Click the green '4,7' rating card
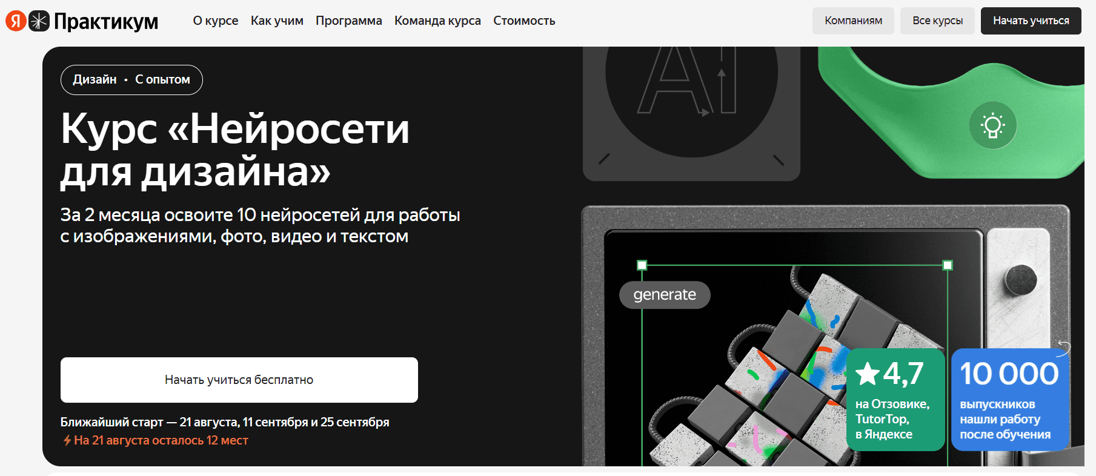The height and width of the screenshot is (476, 1096). pos(895,400)
